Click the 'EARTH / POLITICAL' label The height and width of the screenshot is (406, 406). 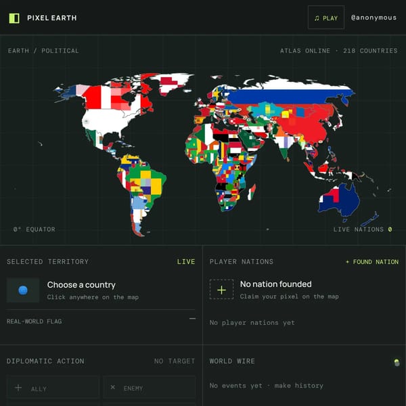tap(43, 51)
